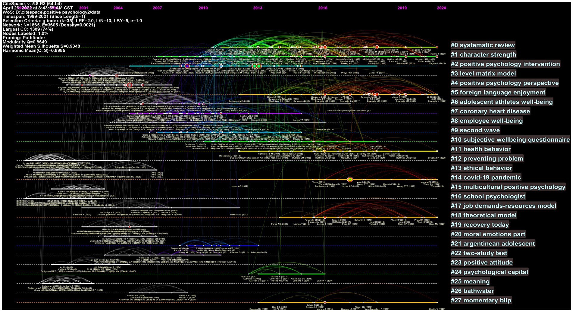This screenshot has height=312, width=573.
Task: Select the '#9 second wave' label
Action: (x=475, y=130)
